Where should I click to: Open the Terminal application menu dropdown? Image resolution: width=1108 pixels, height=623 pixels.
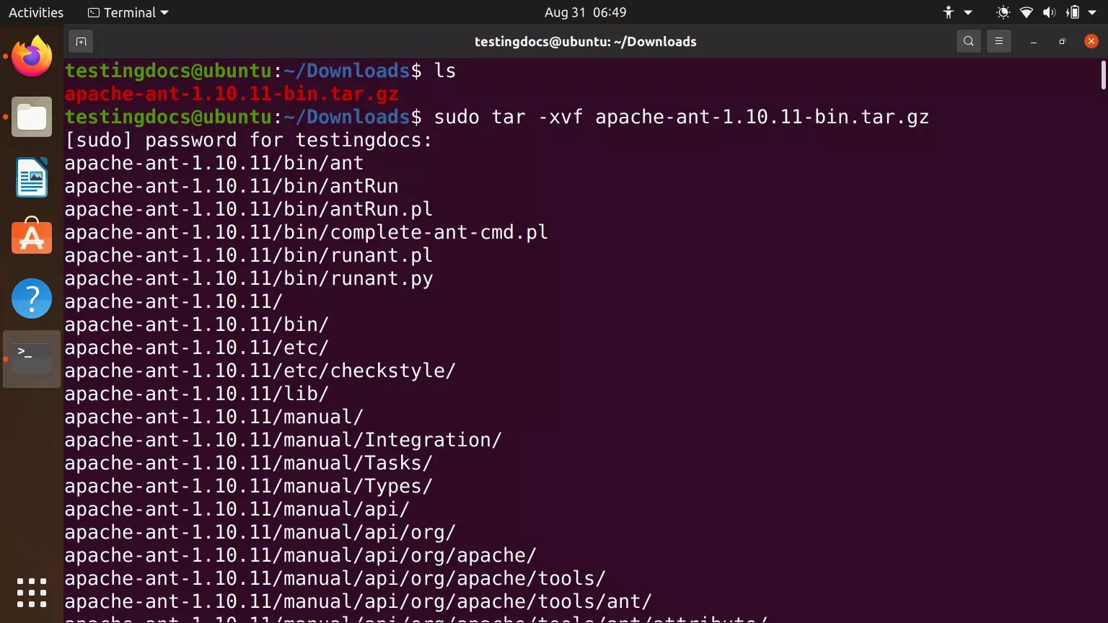(127, 12)
